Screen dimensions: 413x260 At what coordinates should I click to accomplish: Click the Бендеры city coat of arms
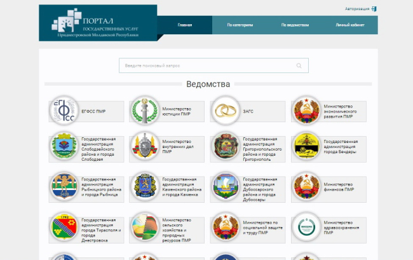pyautogui.click(x=305, y=146)
